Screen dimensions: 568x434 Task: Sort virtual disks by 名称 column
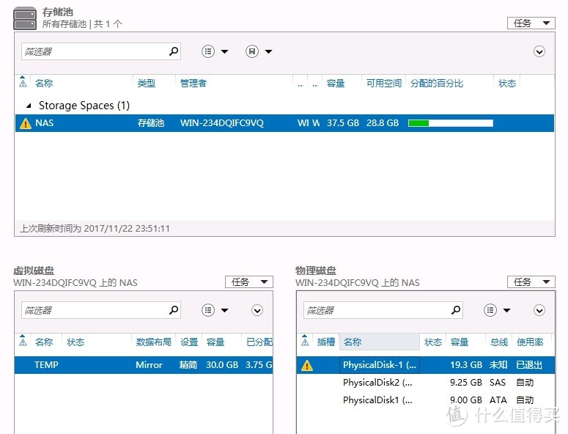(44, 342)
